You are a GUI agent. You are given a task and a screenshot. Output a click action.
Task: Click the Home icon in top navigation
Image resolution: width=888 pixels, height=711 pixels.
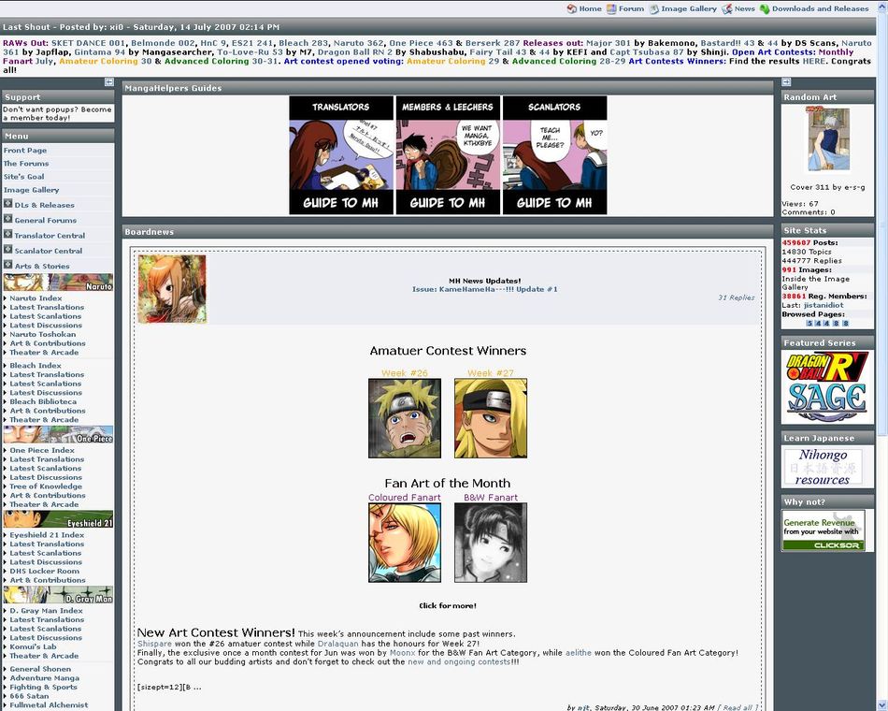click(571, 8)
